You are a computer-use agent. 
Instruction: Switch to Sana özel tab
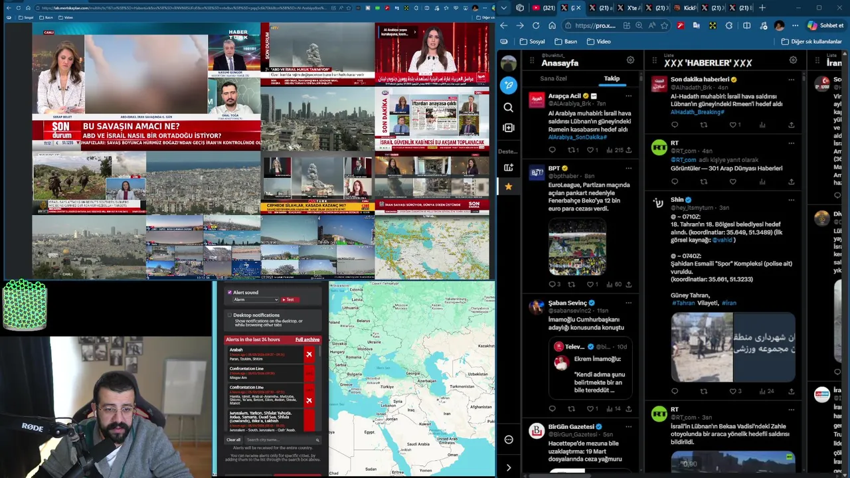(554, 78)
